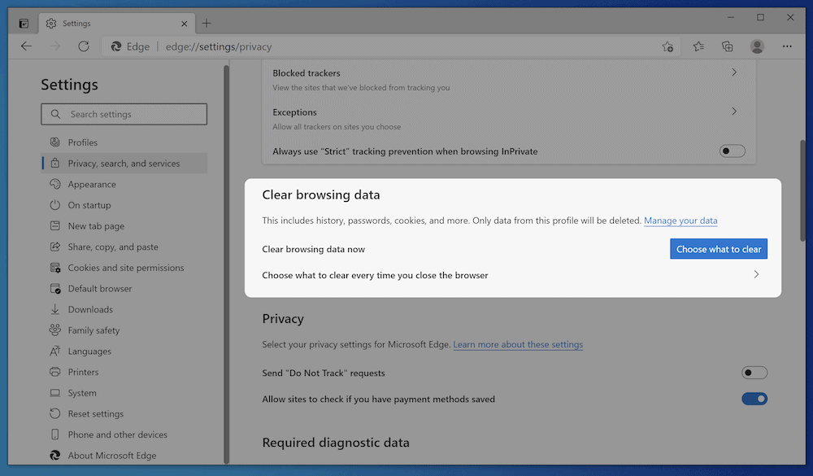Open the browser's three-dot menu
This screenshot has height=476, width=813.
(787, 46)
